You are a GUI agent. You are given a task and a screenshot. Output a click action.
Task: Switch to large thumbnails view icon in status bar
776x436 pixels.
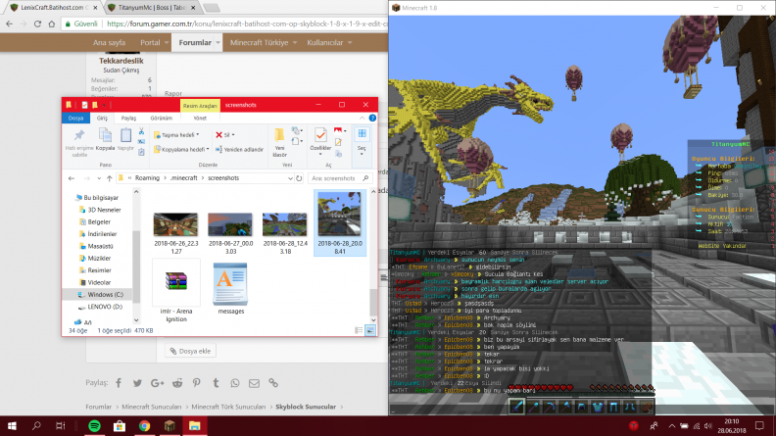tap(370, 330)
